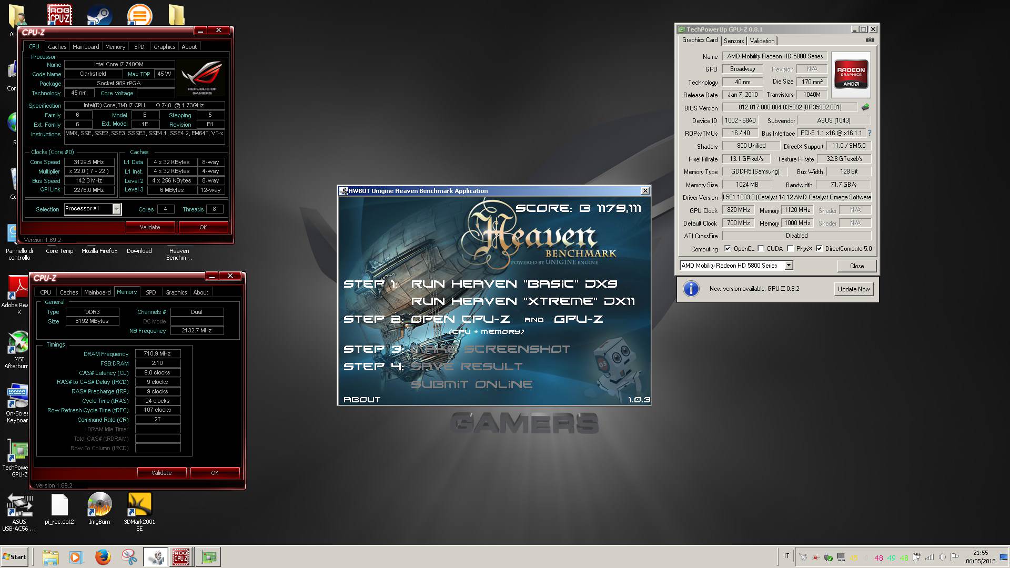Switch to Mainboard tab in top CPU-Z
Screen dimensions: 1010x568
coord(86,47)
